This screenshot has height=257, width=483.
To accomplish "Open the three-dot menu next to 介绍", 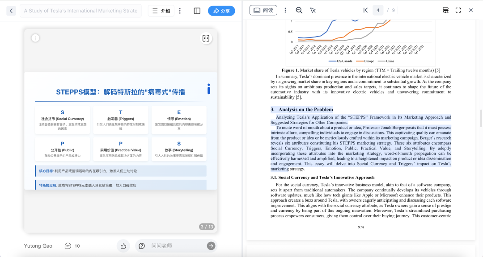I will click(180, 10).
